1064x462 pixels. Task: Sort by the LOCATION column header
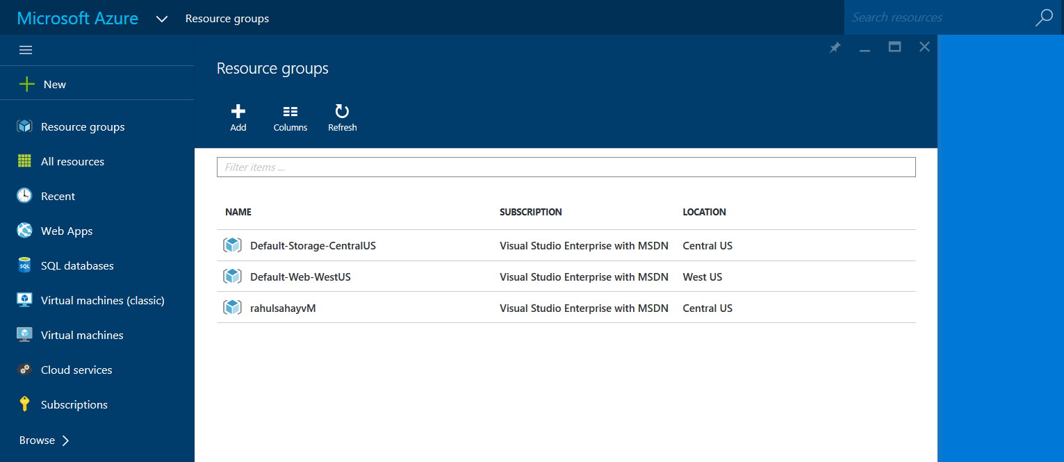pyautogui.click(x=705, y=212)
